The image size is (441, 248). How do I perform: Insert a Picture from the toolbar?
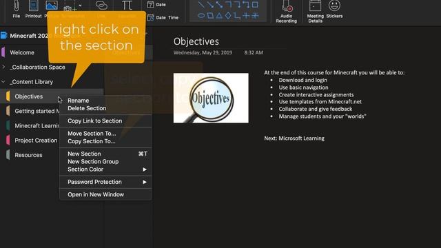[x=52, y=6]
